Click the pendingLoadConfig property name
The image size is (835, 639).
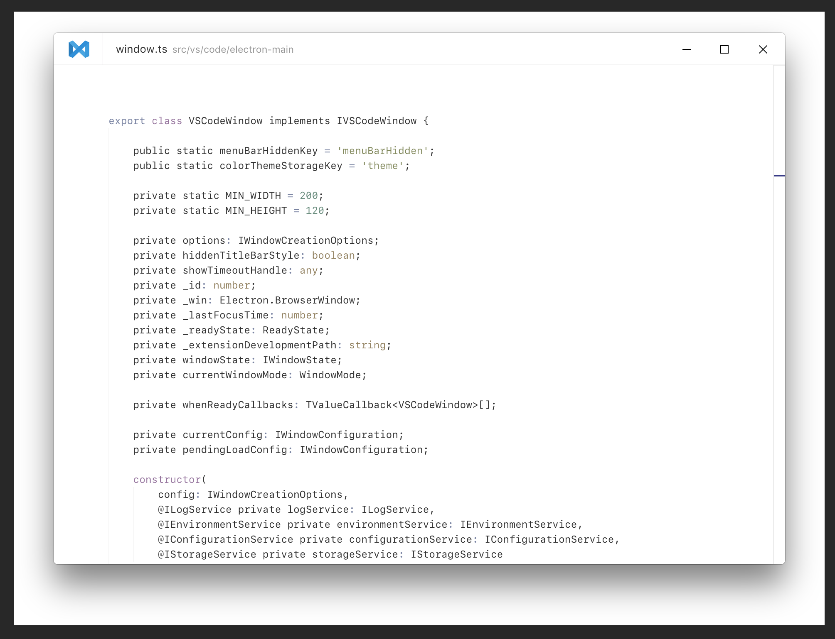pyautogui.click(x=235, y=450)
